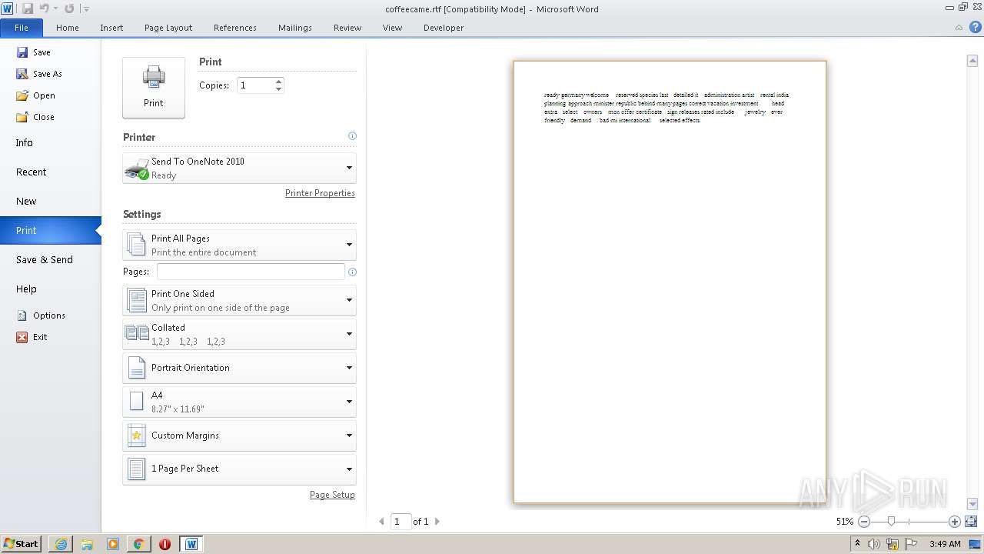Minimize the ribbon with the caret icon
Image resolution: width=984 pixels, height=554 pixels.
click(x=959, y=28)
